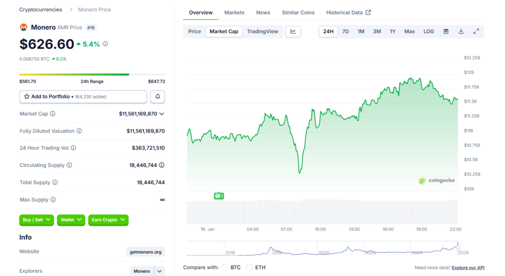
Task: Click the Circulating Supply info icon
Action: pyautogui.click(x=69, y=166)
